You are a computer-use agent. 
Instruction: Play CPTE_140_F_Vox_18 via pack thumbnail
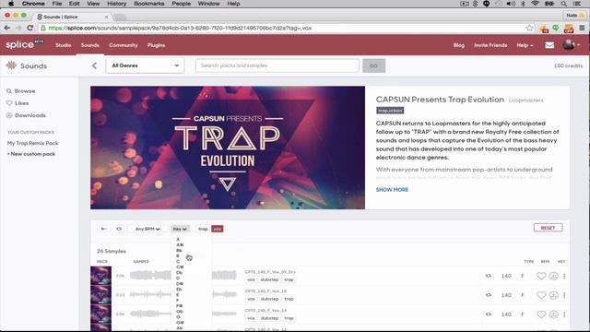tap(100, 295)
